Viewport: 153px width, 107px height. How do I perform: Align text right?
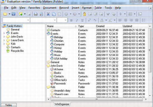131,20
